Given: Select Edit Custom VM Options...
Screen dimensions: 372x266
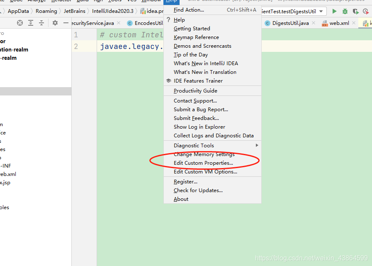Looking at the screenshot, I should (x=213, y=172).
